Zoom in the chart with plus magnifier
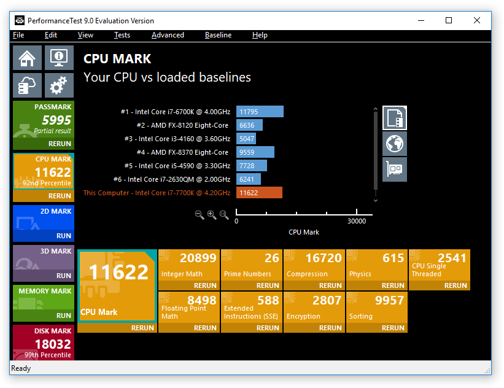 click(212, 214)
